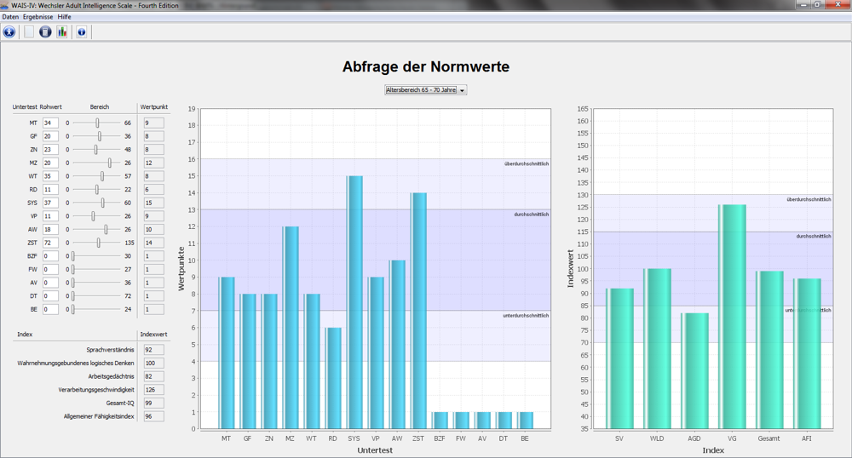Click the MT subtest slider handle
Image resolution: width=852 pixels, height=458 pixels.
coord(98,123)
